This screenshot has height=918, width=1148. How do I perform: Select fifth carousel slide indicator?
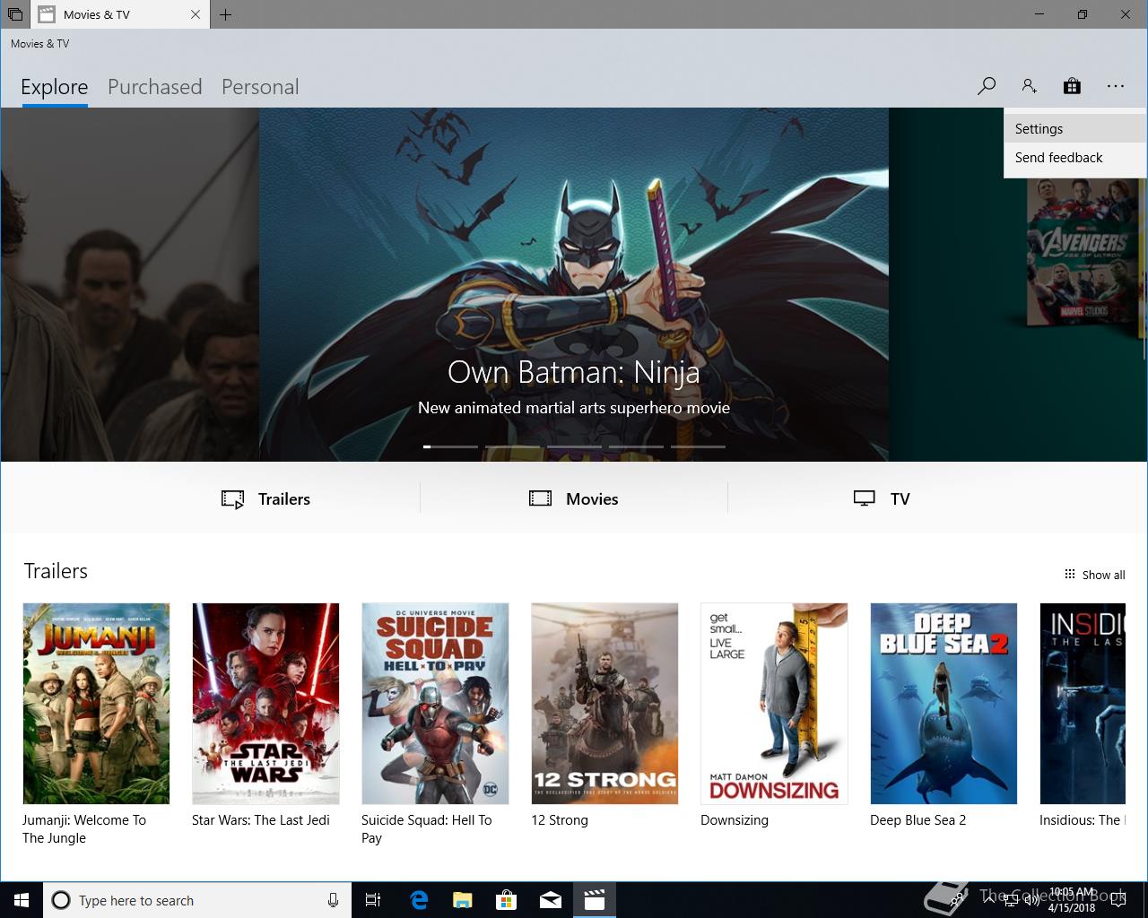click(698, 446)
